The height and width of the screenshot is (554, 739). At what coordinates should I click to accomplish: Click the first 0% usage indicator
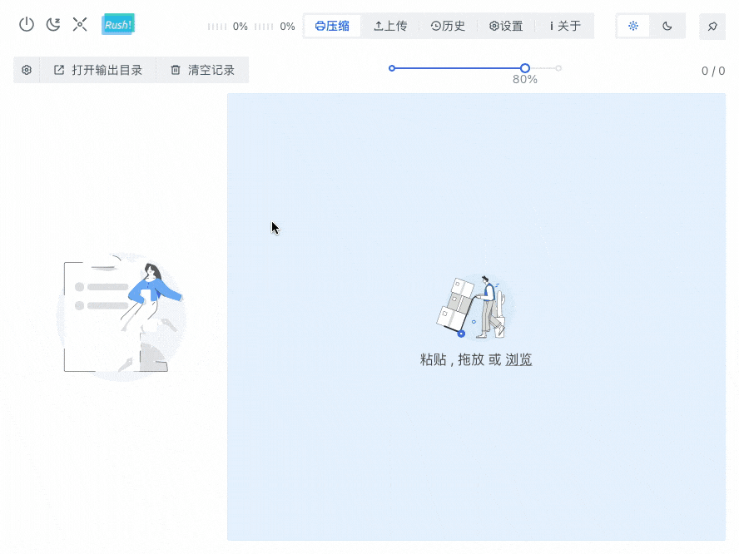pos(228,27)
